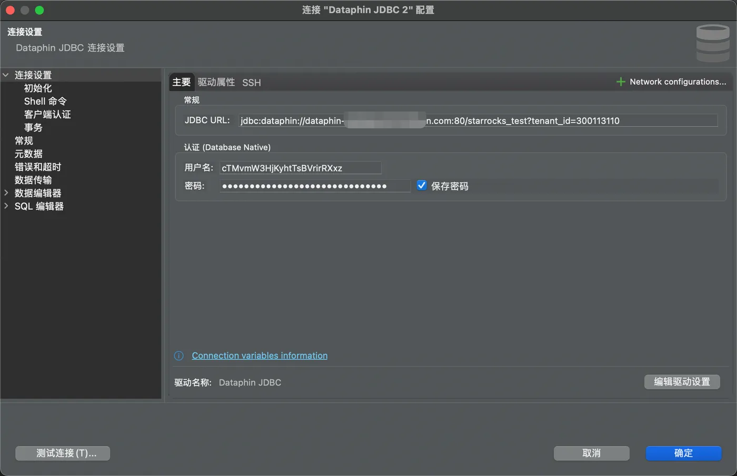The image size is (737, 476).
Task: Click the green zoom window button
Action: tap(39, 10)
